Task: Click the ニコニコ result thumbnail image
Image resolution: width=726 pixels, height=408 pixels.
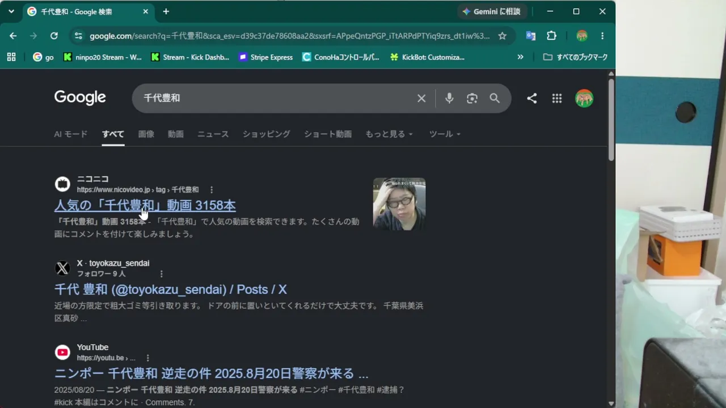Action: 399,204
